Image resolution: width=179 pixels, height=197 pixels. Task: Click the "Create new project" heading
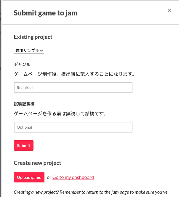coord(37,163)
